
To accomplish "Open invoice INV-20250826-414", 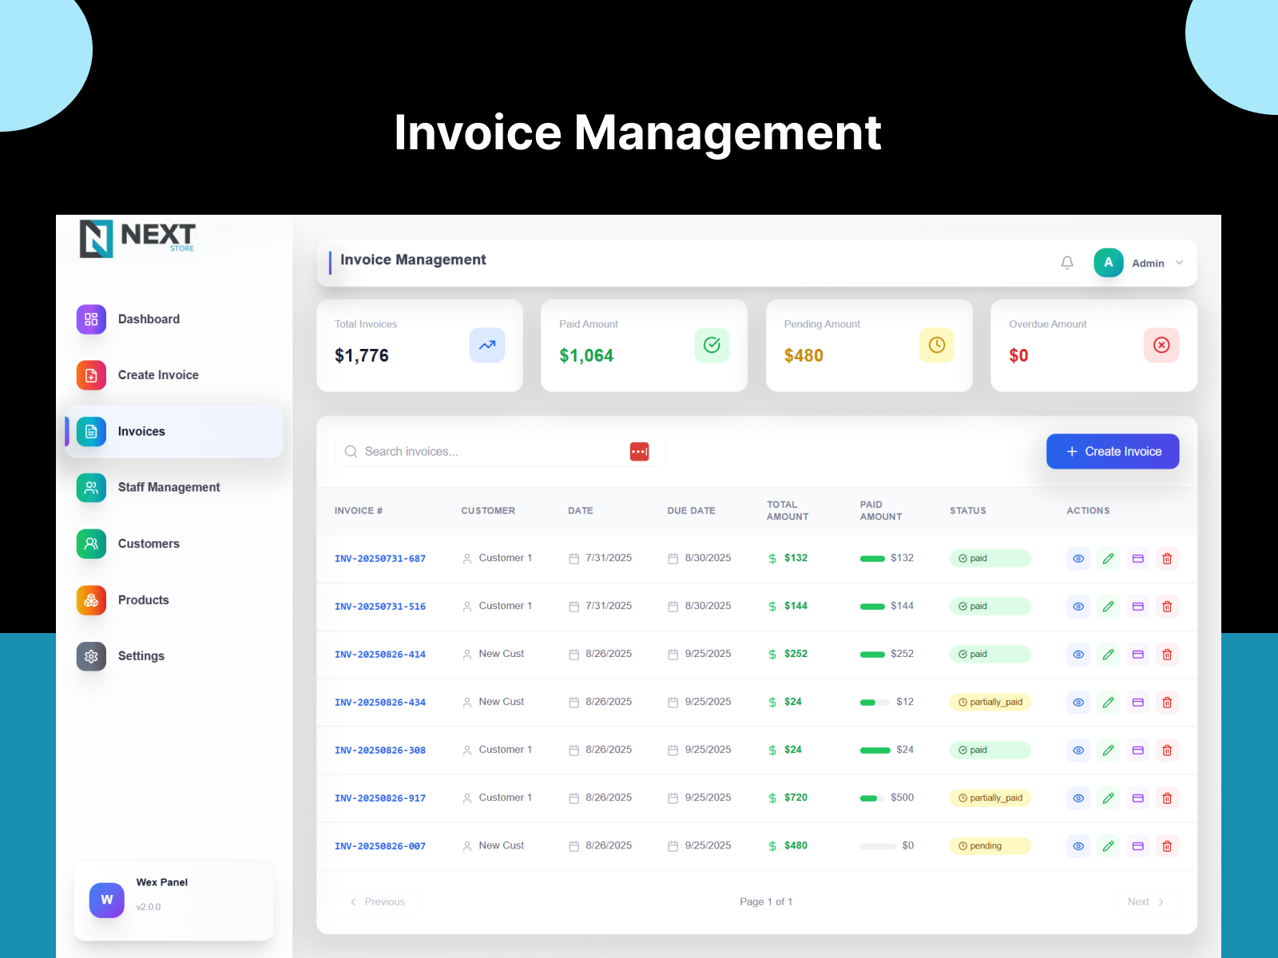I will [x=380, y=655].
